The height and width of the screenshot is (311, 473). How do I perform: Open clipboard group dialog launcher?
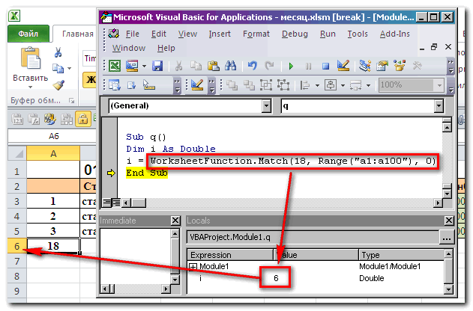tap(71, 101)
